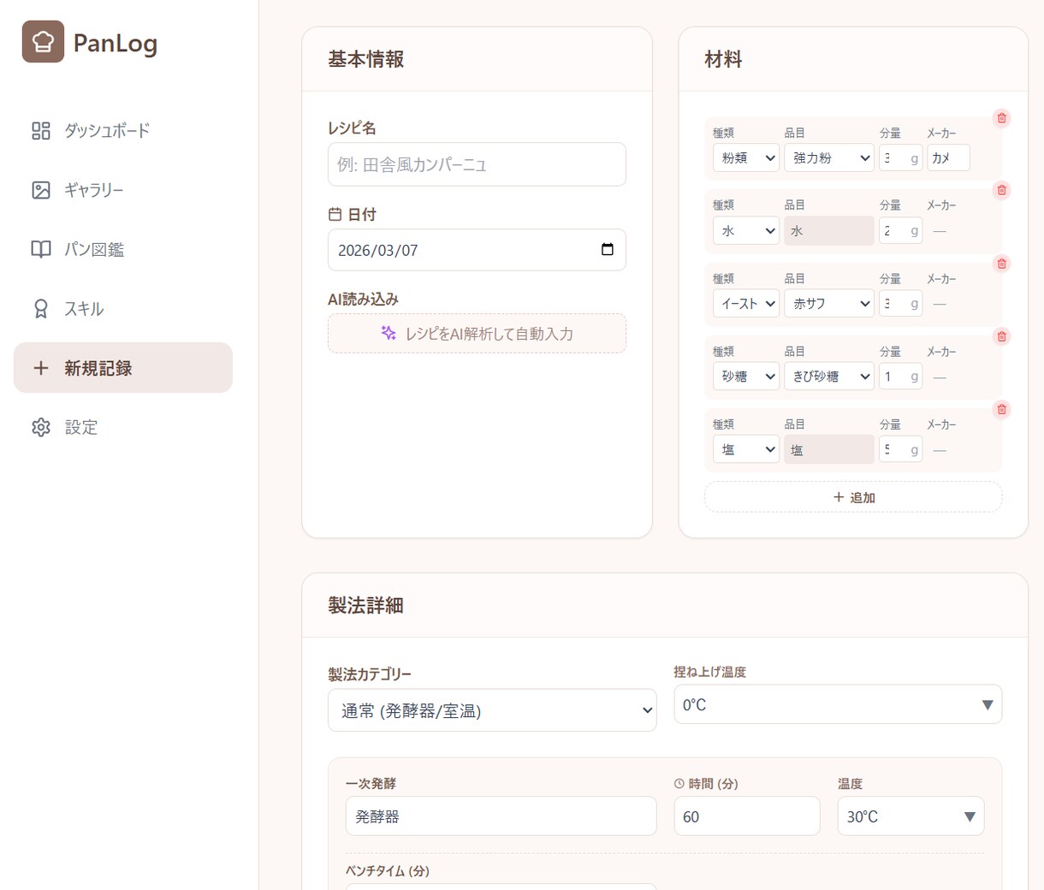Click the メーカー field for 強力粉
The width and height of the screenshot is (1044, 890).
click(948, 157)
